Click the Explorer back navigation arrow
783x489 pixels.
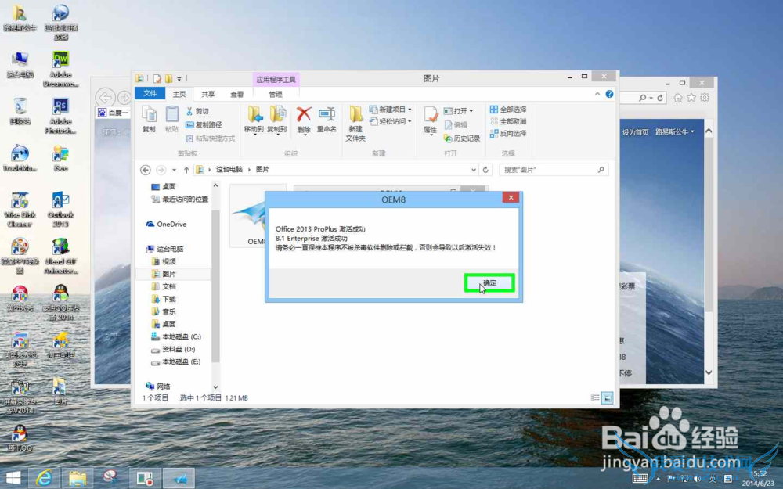tap(146, 170)
